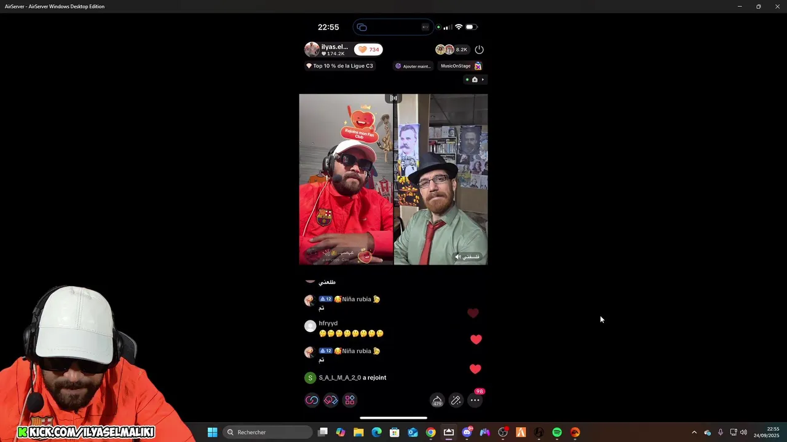The image size is (787, 442).
Task: Tap the Apple TV icon in Dynamic Island
Action: click(425, 27)
